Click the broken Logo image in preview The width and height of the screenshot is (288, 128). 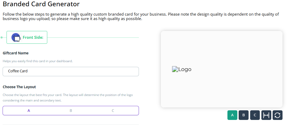(x=182, y=69)
